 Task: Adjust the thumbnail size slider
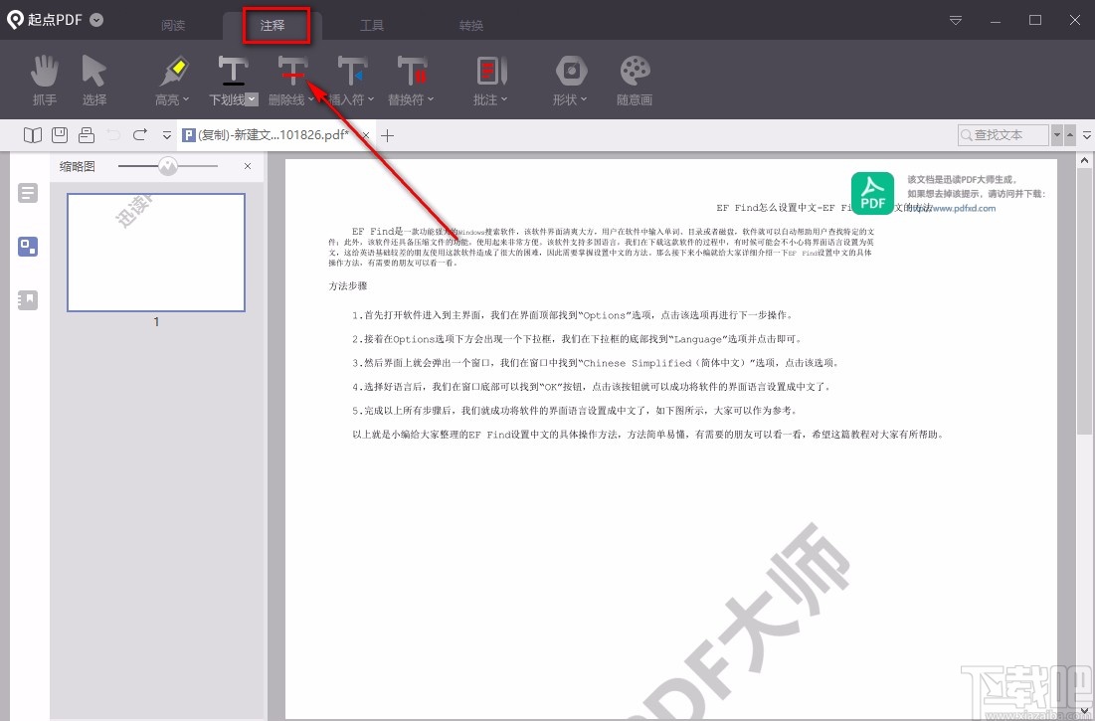click(168, 166)
